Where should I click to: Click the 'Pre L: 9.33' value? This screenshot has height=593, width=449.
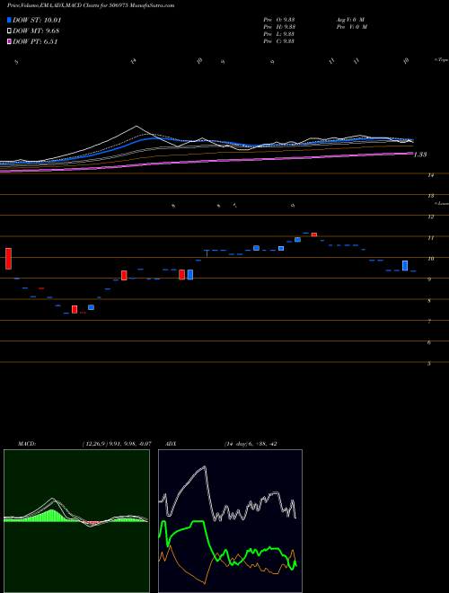pos(279,34)
